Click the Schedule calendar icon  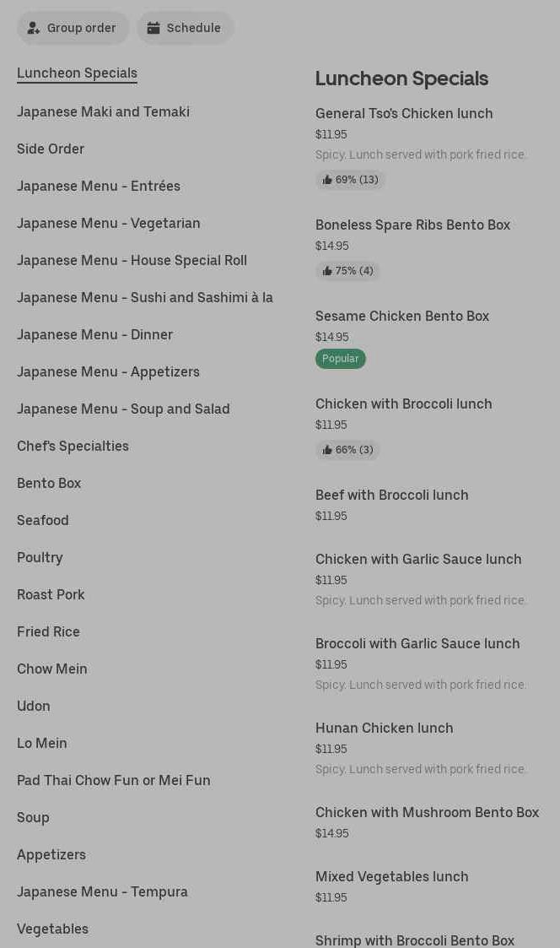[153, 28]
